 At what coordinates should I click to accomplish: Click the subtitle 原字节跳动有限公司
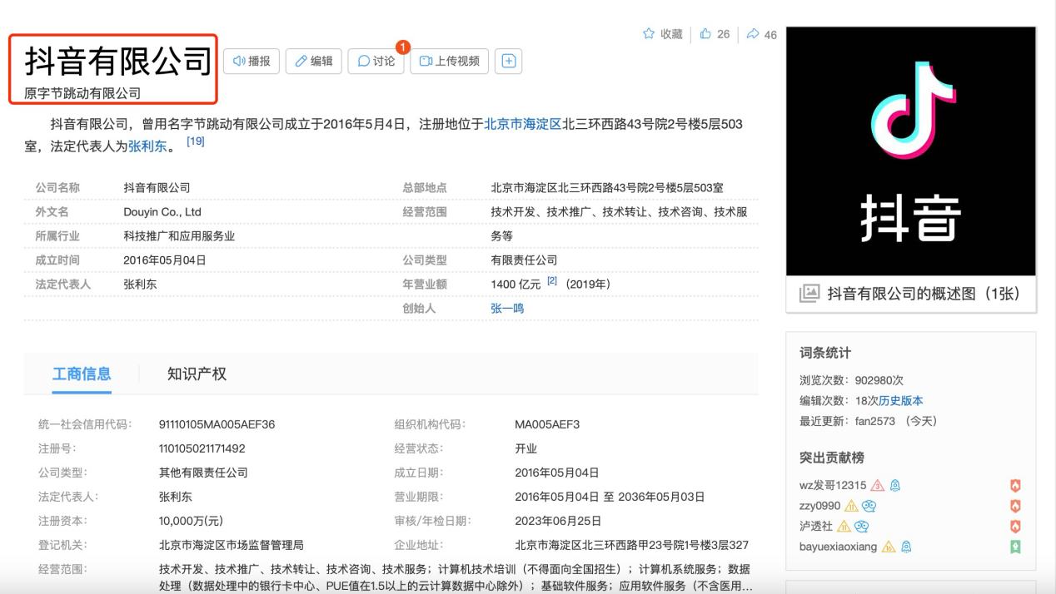(x=82, y=93)
